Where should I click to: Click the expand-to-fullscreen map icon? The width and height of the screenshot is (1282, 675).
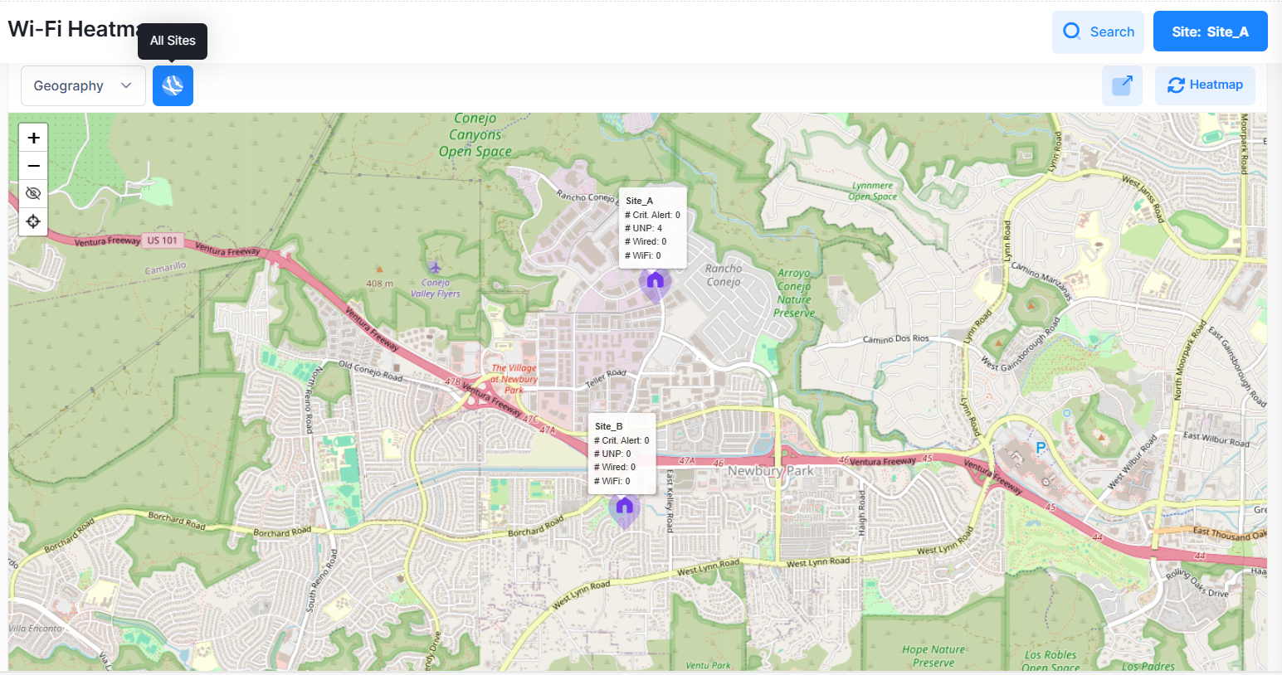click(x=1122, y=85)
